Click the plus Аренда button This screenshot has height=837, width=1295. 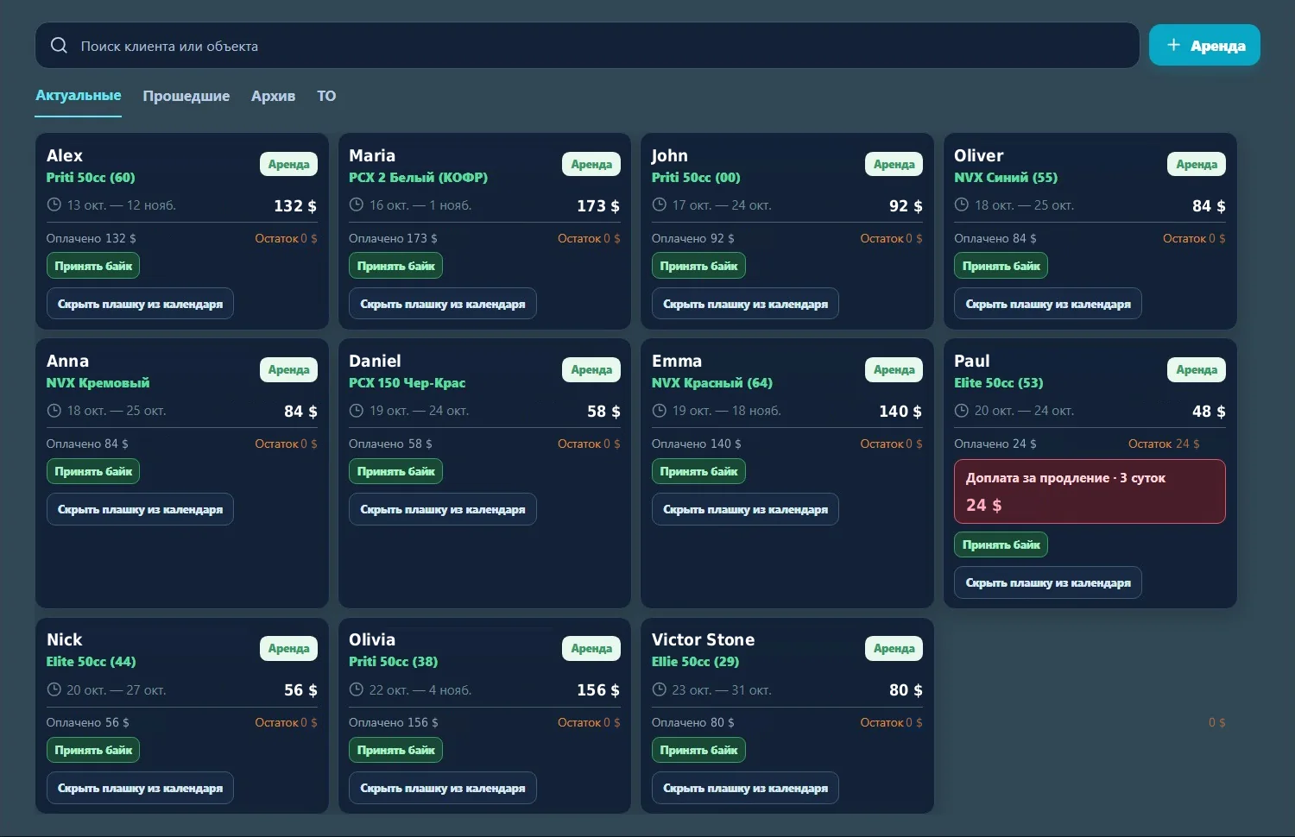pyautogui.click(x=1204, y=45)
